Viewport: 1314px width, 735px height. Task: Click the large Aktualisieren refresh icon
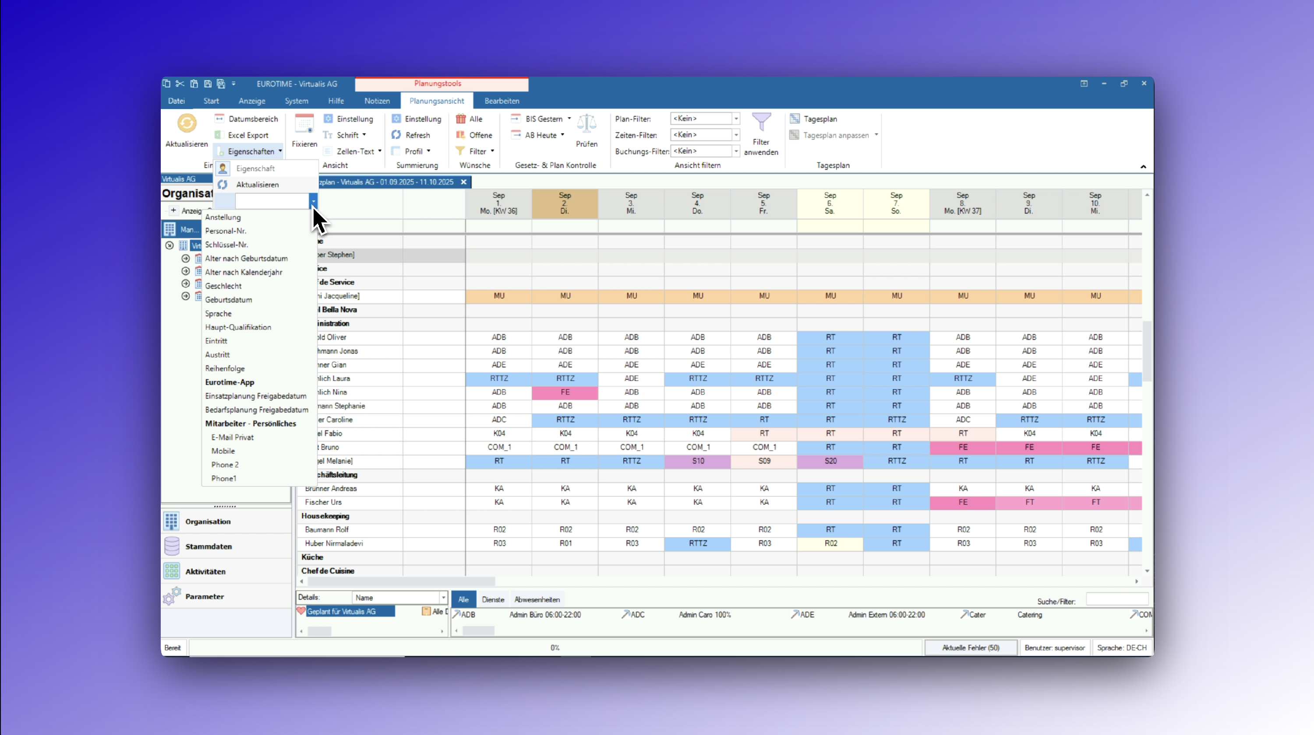[x=187, y=124]
